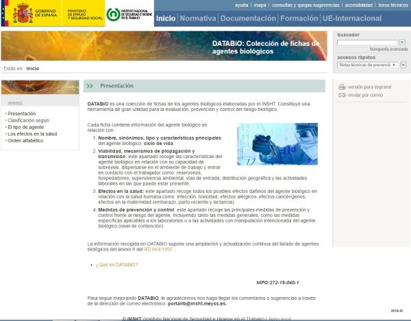Select the UE-Internacional navigation tab
Screen dimensions: 411x321
click(x=352, y=18)
